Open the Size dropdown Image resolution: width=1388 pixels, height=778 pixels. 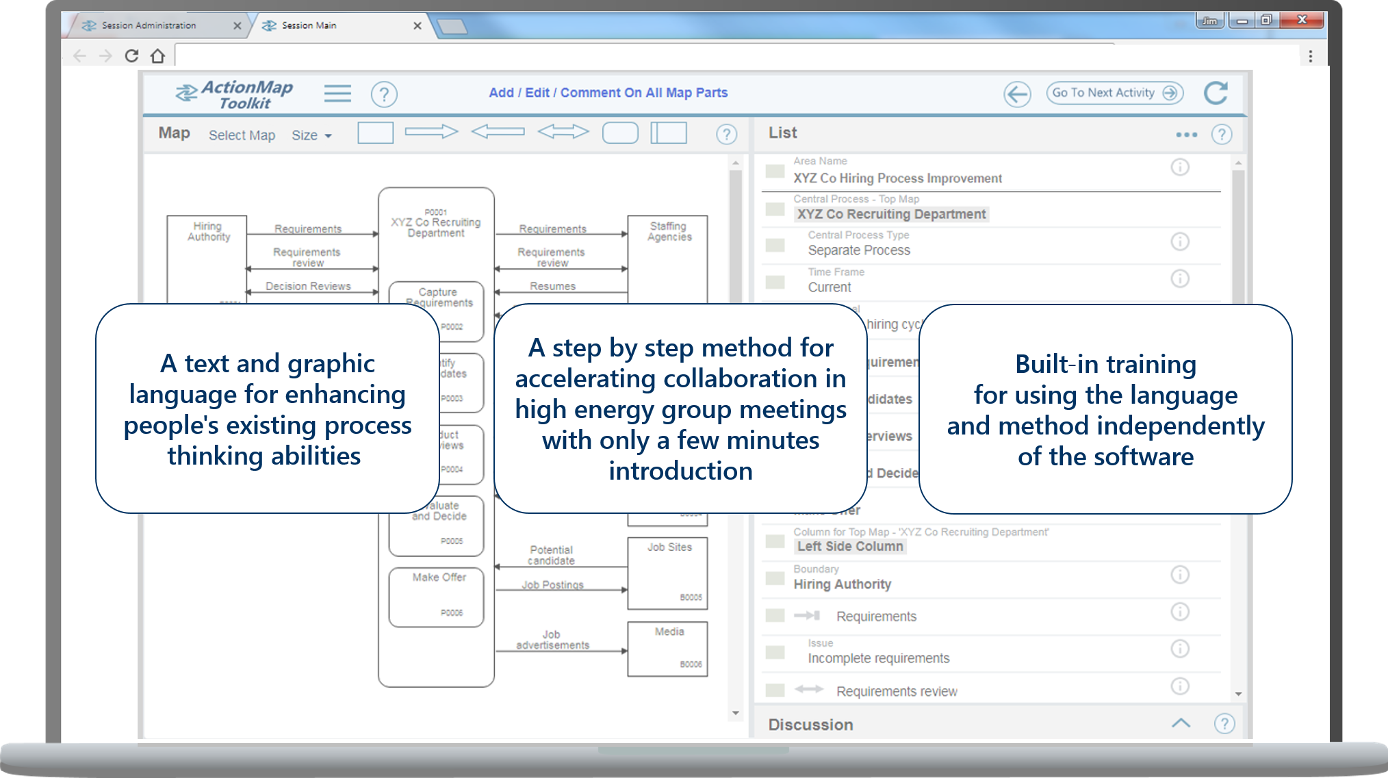coord(311,135)
